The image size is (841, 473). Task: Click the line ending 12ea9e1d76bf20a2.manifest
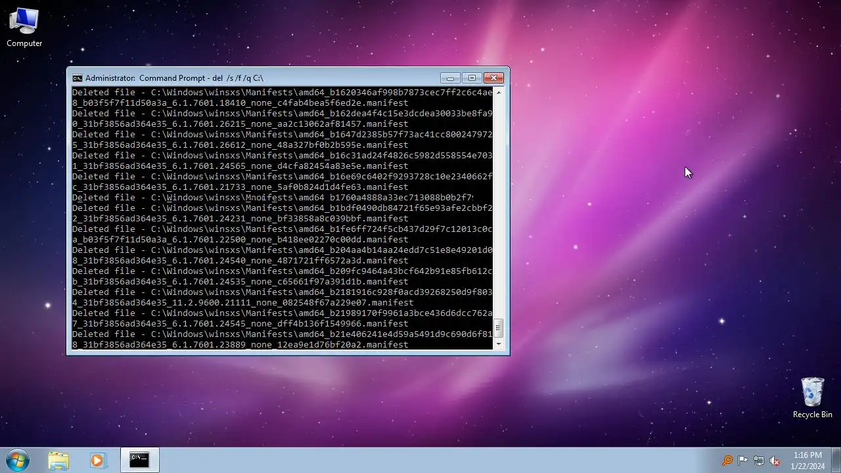coord(240,345)
